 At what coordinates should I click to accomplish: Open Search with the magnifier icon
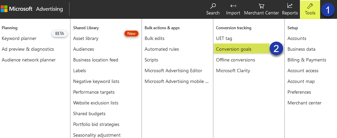pos(213,6)
